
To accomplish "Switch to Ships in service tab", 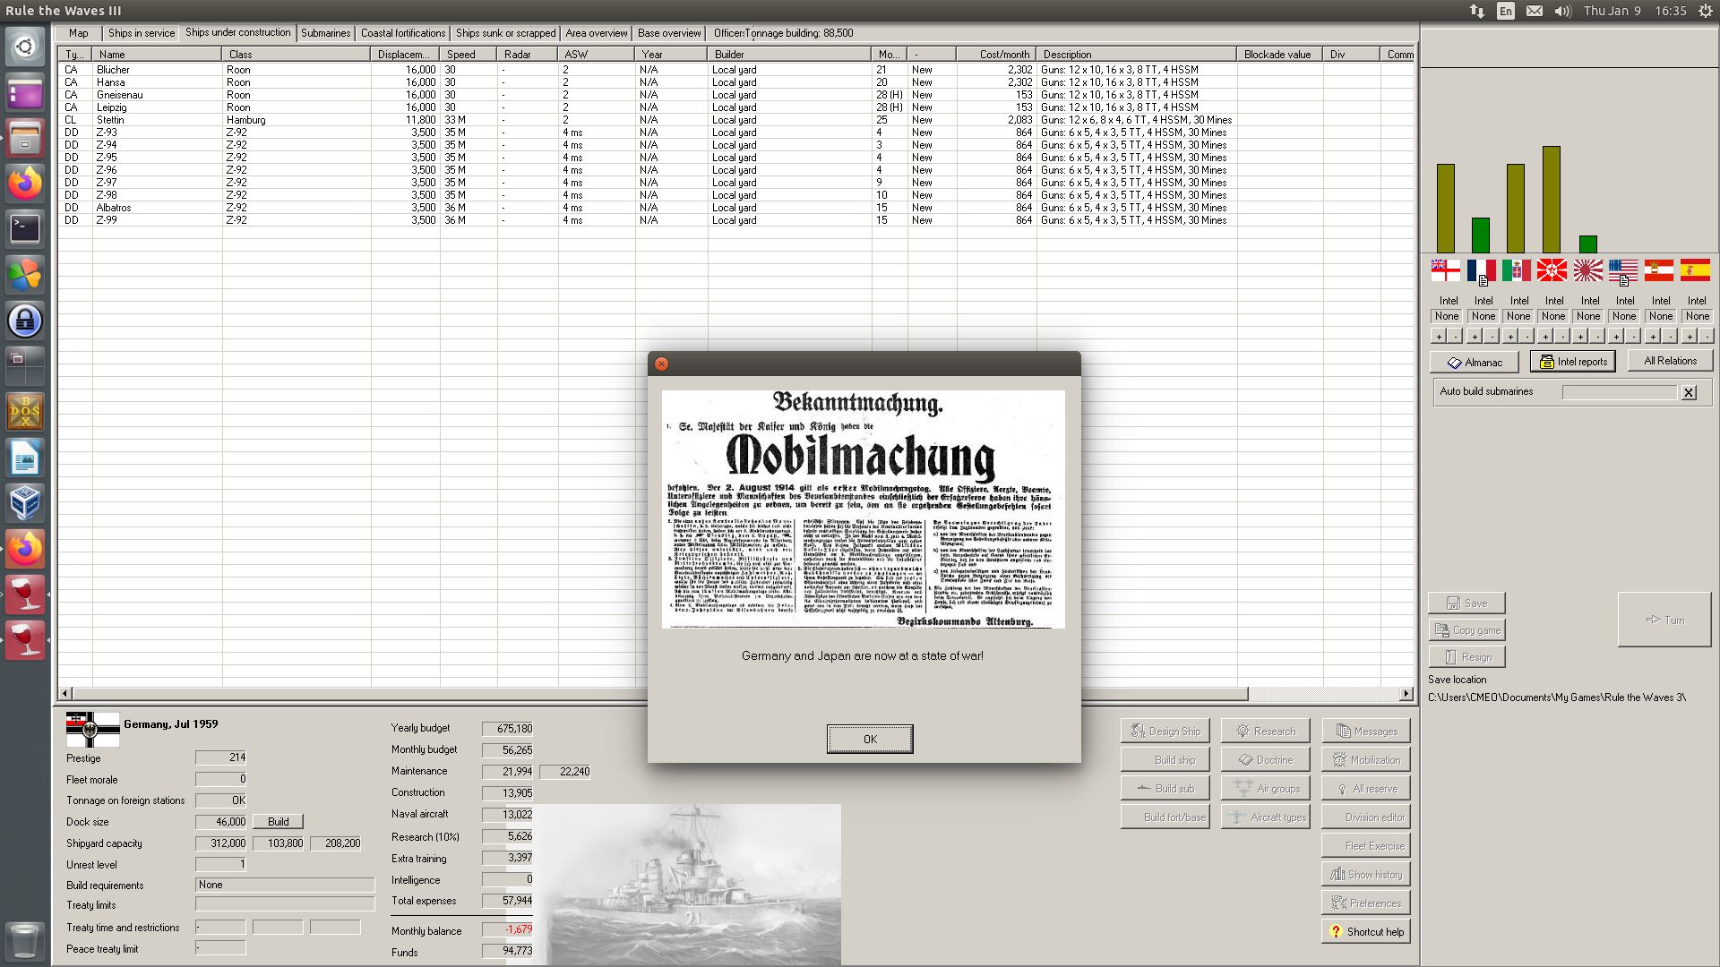I will (142, 33).
